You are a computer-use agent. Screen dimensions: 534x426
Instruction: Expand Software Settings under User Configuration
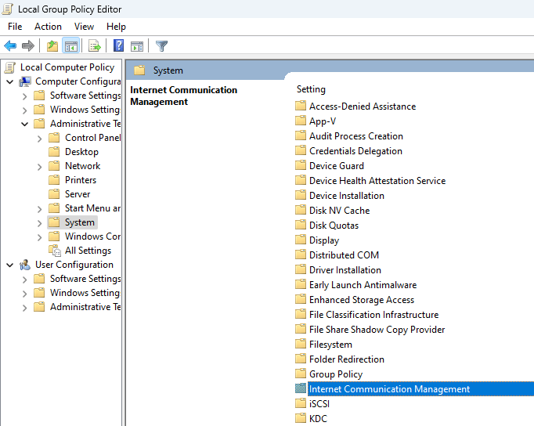pos(24,280)
